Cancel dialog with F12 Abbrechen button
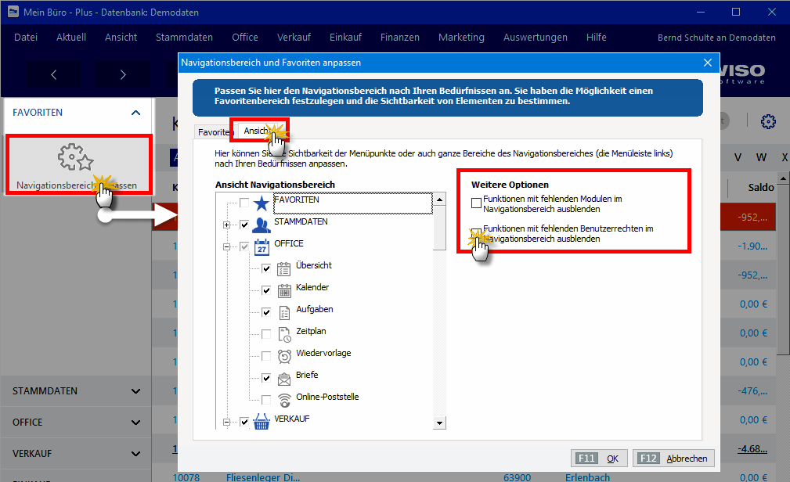This screenshot has height=482, width=790. click(673, 459)
